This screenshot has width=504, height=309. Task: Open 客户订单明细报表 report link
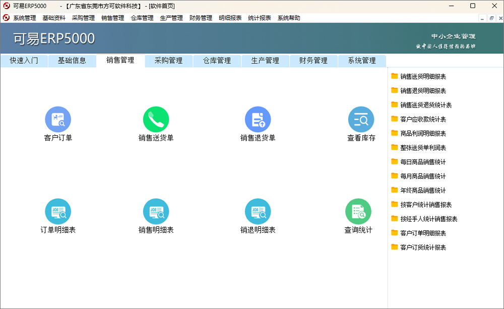[x=423, y=233]
